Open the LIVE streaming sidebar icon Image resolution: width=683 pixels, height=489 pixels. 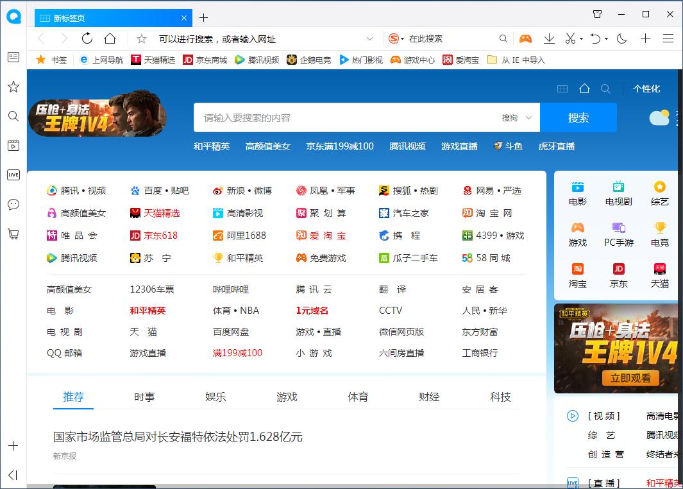pos(13,175)
